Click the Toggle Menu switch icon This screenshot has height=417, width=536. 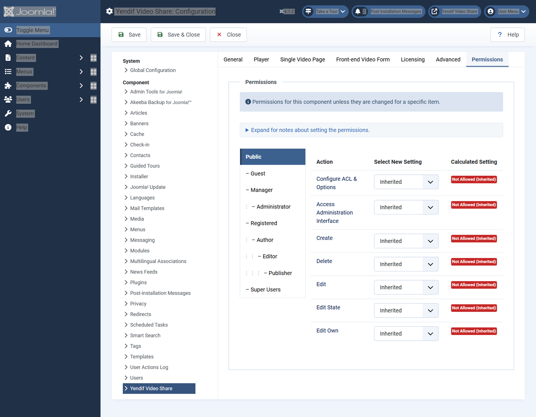point(8,30)
